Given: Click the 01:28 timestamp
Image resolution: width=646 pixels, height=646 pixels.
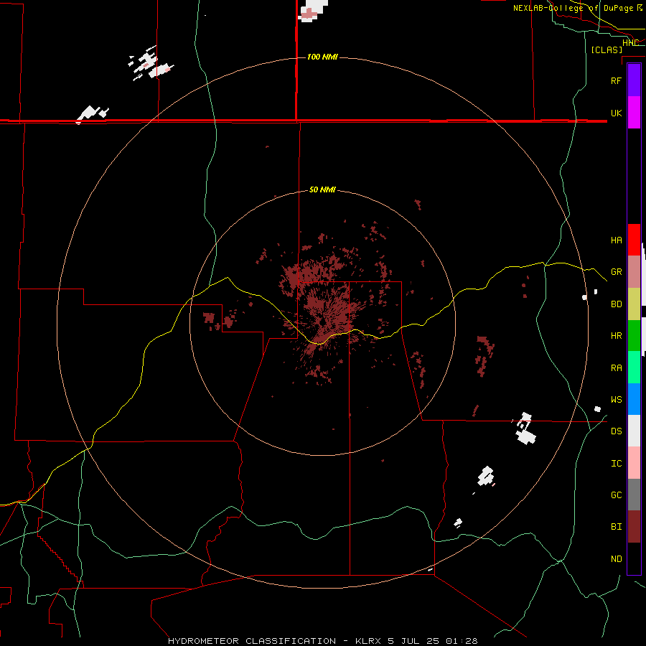Looking at the screenshot, I should 462,641.
